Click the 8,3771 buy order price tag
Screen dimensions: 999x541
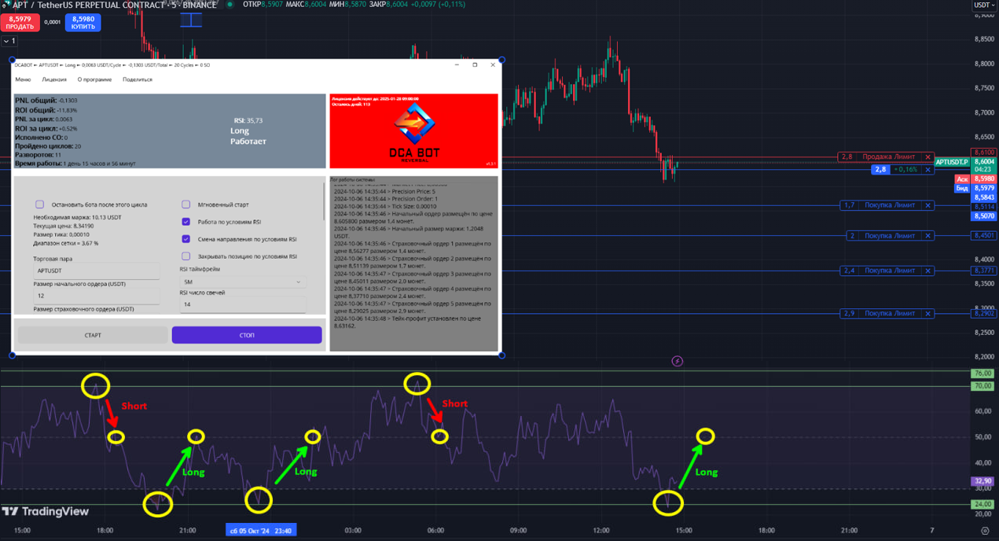(x=984, y=270)
